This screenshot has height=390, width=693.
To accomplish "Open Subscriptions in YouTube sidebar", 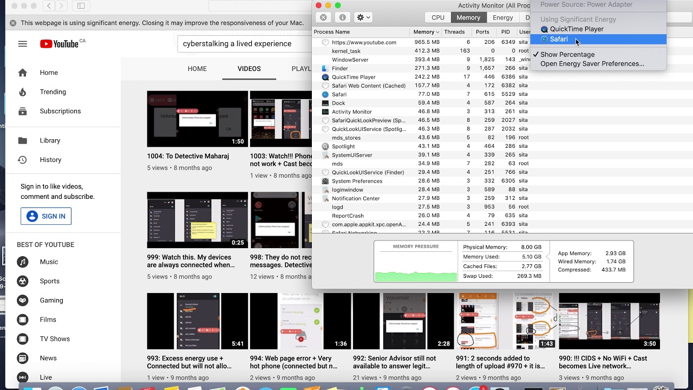I will pos(60,111).
